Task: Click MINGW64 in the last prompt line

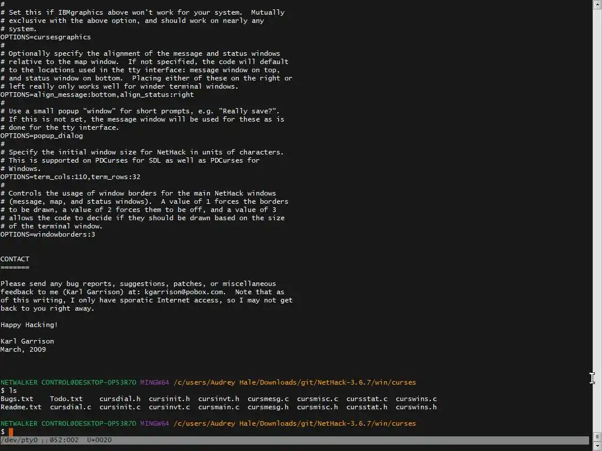Action: pyautogui.click(x=155, y=423)
